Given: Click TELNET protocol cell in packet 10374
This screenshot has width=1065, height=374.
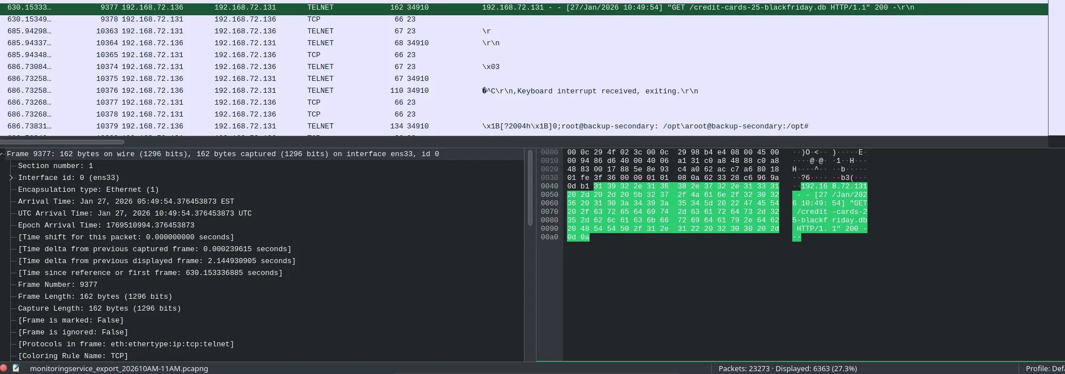Looking at the screenshot, I should point(320,67).
